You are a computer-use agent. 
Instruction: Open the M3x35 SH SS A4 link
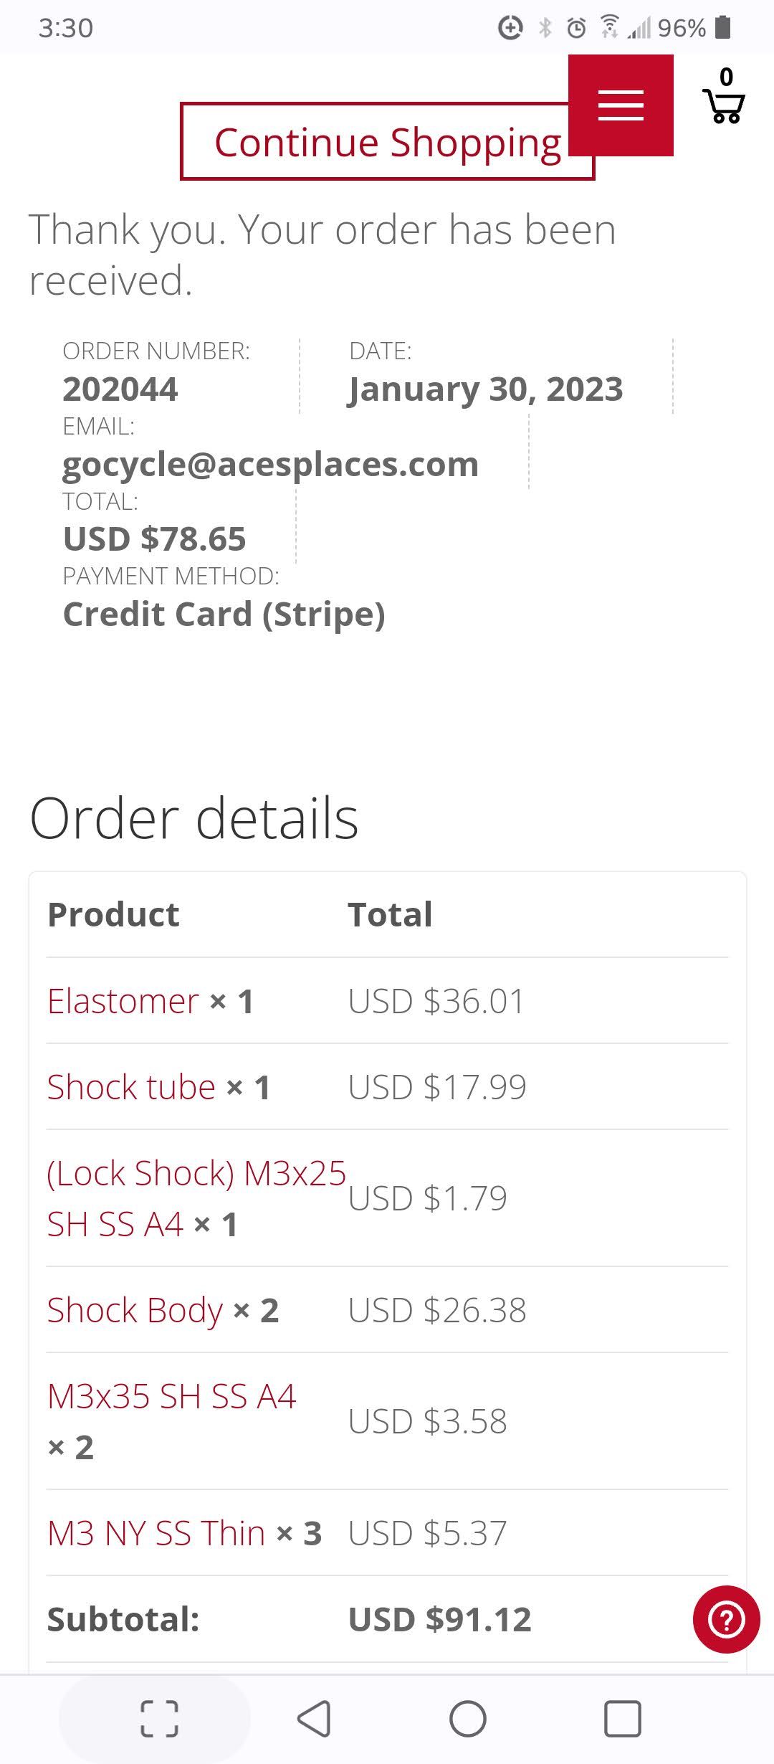(171, 1395)
